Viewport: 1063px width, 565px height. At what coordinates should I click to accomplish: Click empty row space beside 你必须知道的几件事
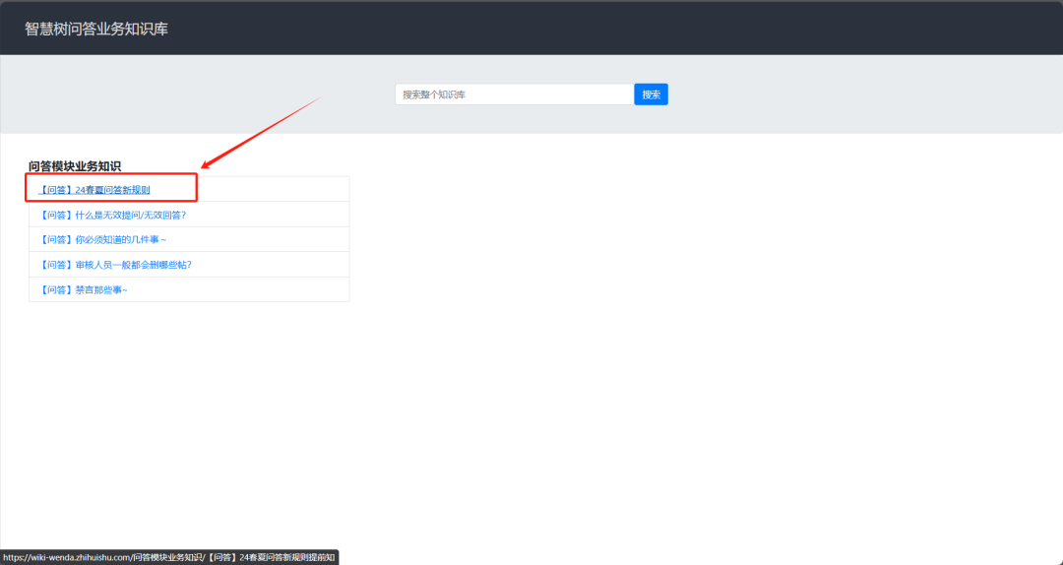point(266,240)
